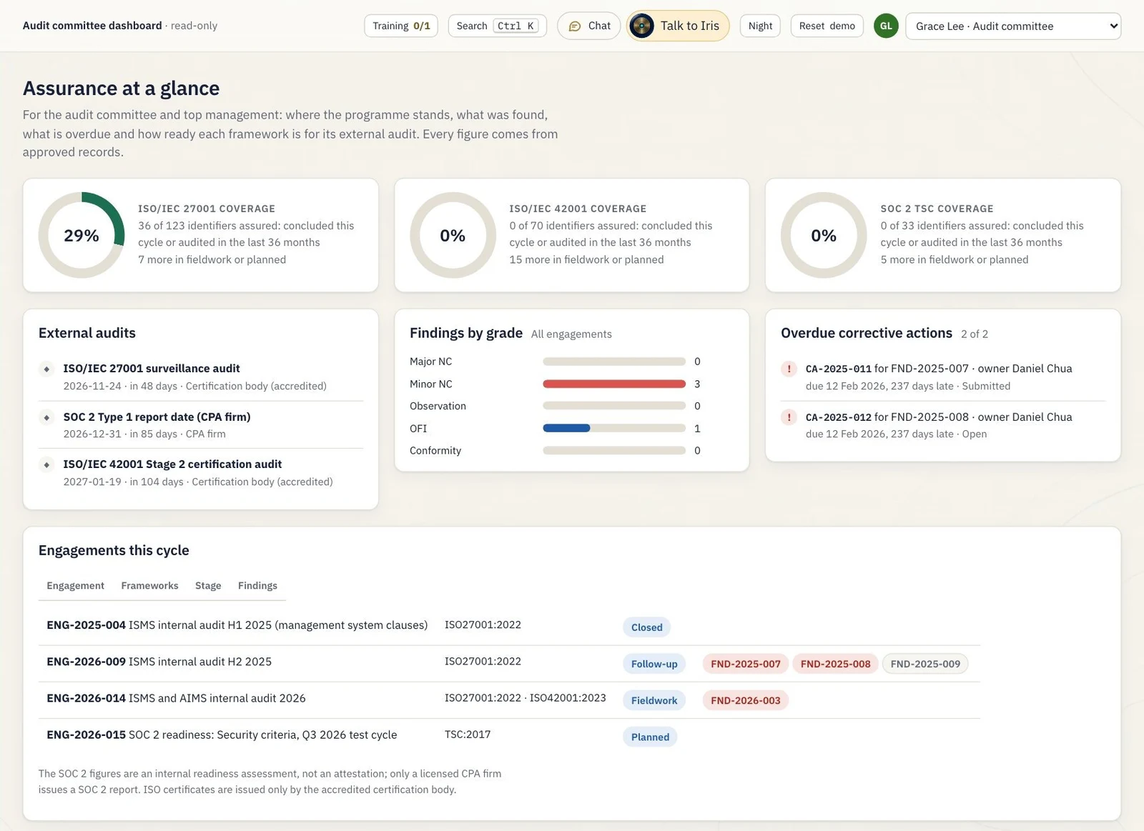Open finding FND-2026-003 chip

746,700
